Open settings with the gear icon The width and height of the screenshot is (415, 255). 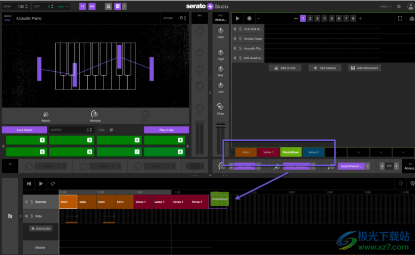tap(399, 6)
